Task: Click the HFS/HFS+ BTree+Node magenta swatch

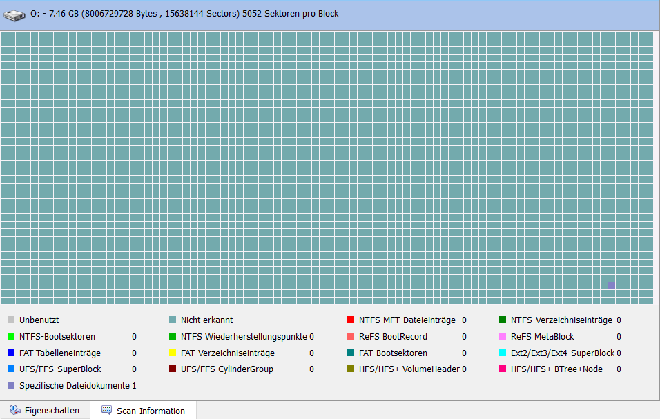Action: (x=502, y=369)
